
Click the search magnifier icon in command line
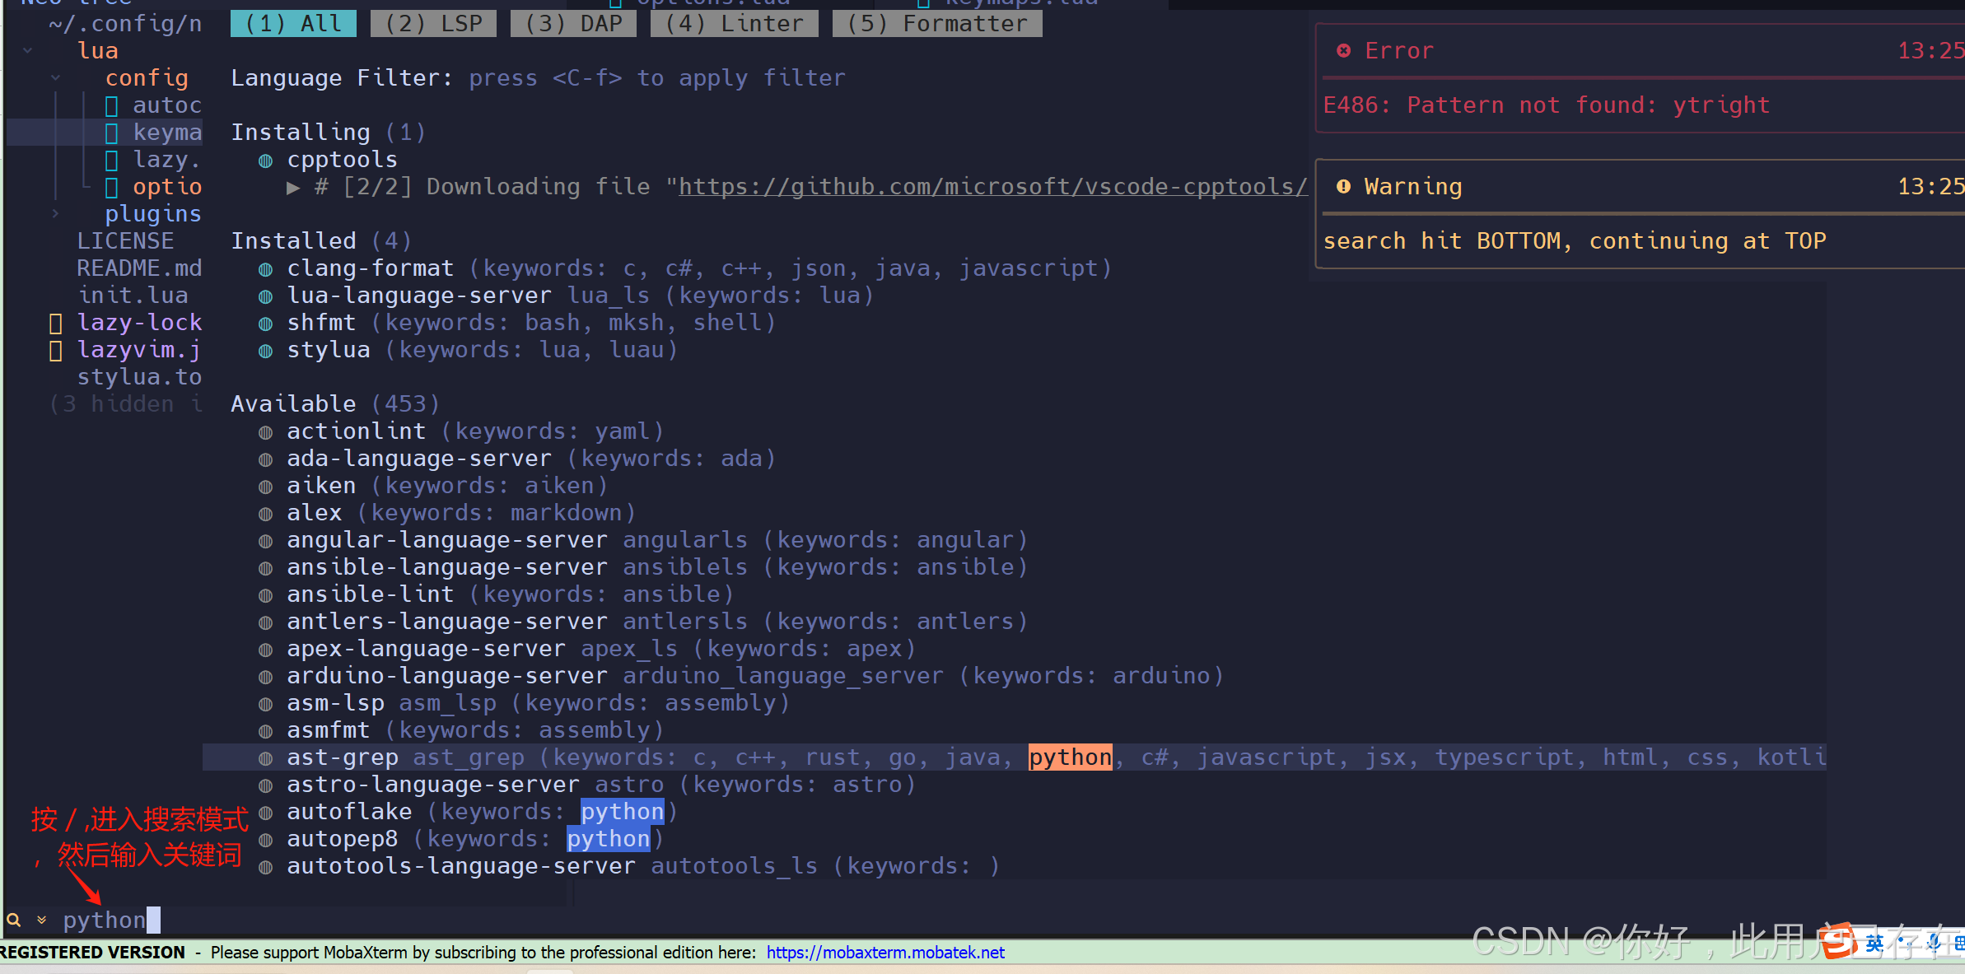14,920
